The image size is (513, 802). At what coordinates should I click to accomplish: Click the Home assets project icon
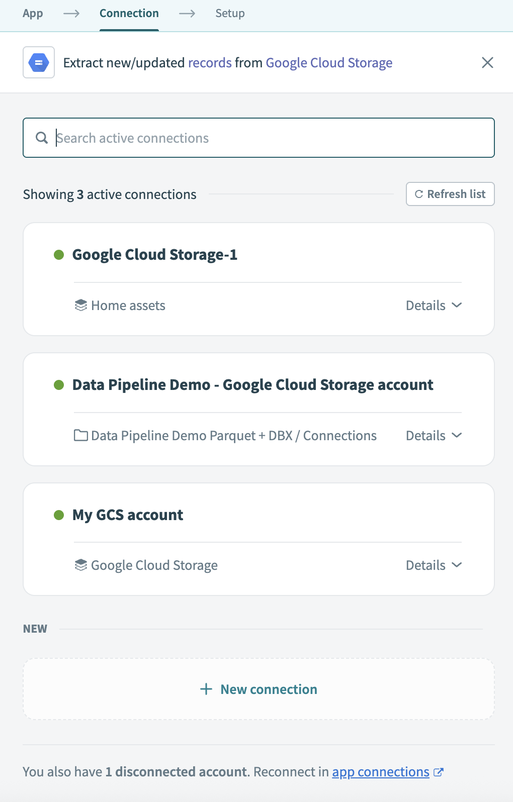click(80, 306)
